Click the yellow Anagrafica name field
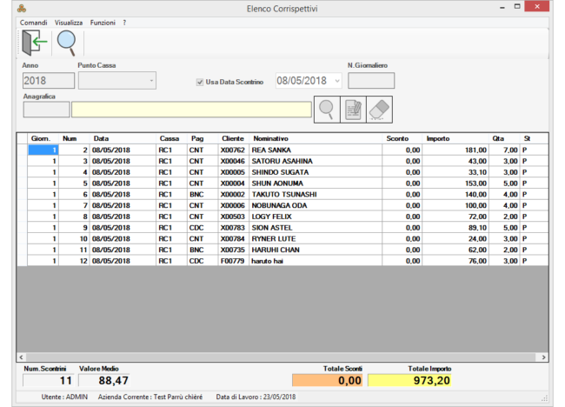565x407 pixels. coord(191,110)
